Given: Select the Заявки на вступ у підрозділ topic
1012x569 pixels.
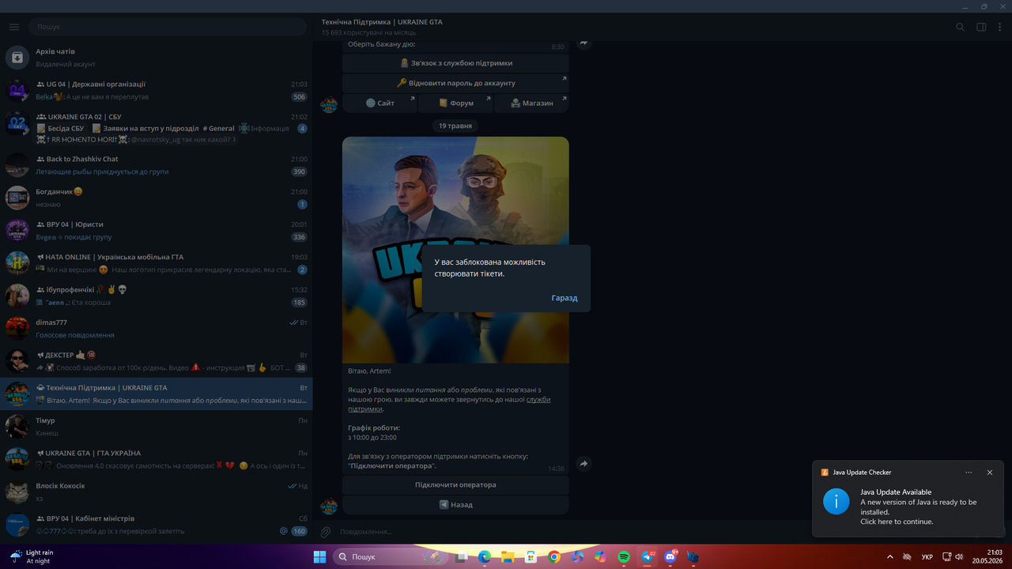Looking at the screenshot, I should 144,128.
